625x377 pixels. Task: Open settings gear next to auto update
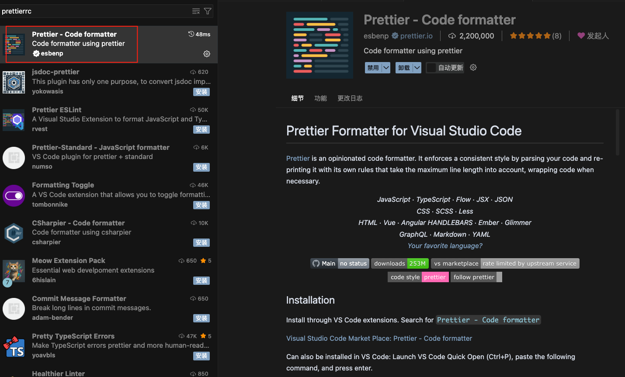[473, 67]
